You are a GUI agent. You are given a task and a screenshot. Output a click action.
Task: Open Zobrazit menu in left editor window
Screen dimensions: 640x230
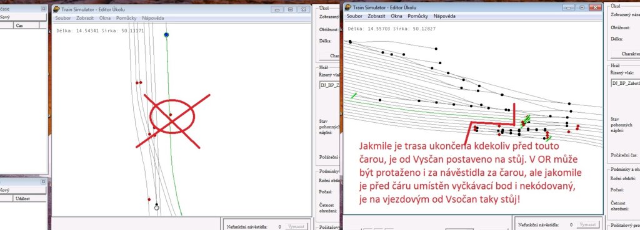(x=85, y=18)
